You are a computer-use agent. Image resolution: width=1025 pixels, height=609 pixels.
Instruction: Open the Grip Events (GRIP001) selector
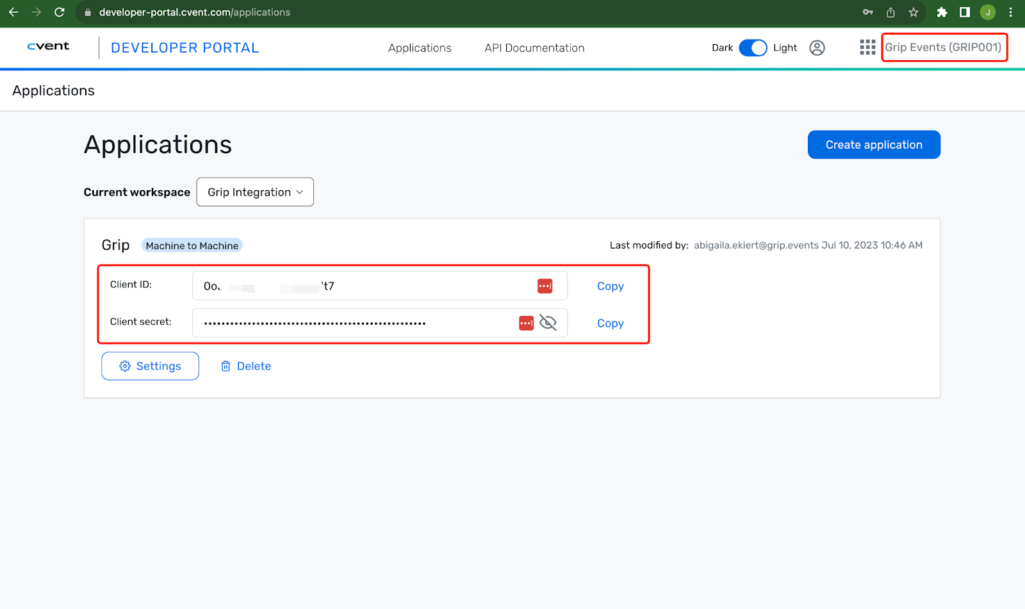pyautogui.click(x=944, y=47)
